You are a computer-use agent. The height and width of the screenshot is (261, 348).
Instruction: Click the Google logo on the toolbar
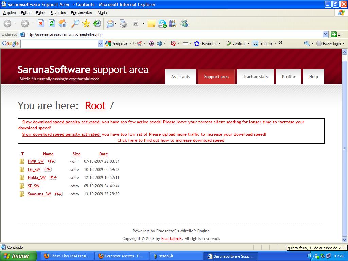tap(11, 43)
